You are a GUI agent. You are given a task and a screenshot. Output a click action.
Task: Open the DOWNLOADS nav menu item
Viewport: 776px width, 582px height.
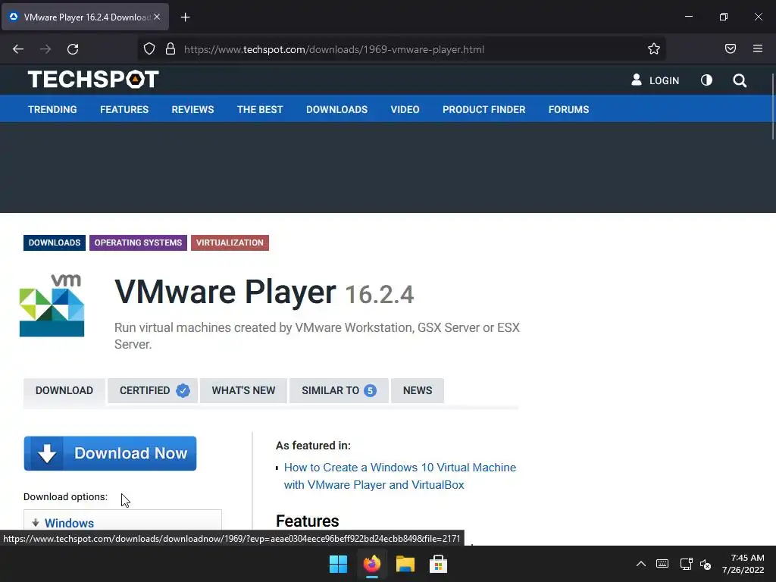coord(336,109)
